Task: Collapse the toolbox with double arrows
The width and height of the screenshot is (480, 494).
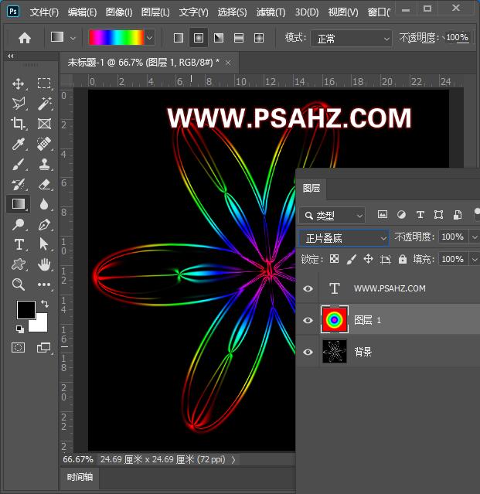Action: tap(11, 56)
